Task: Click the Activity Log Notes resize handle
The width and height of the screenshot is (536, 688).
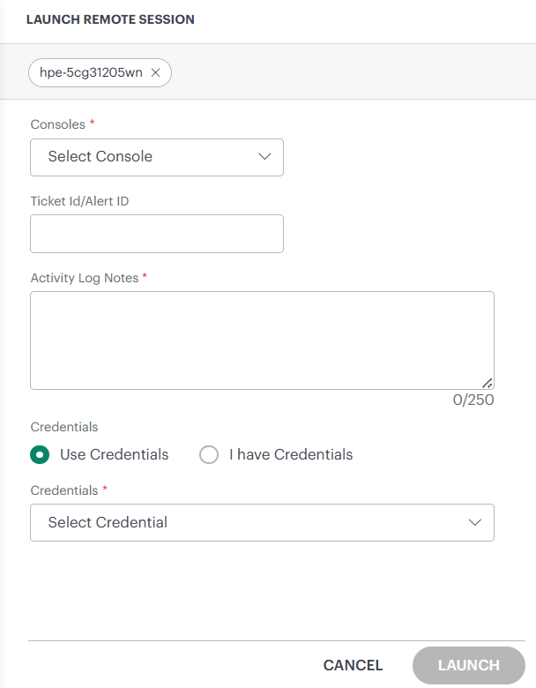Action: click(x=488, y=383)
